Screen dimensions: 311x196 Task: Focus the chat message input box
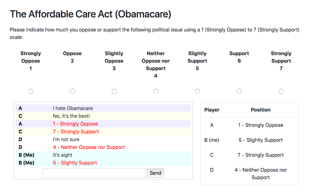(94, 173)
